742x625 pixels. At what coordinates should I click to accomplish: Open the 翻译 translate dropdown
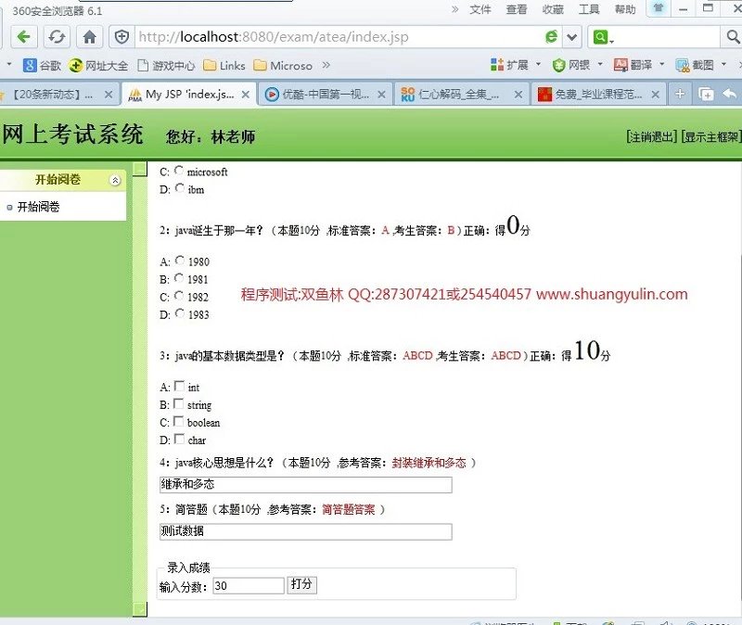pos(639,65)
